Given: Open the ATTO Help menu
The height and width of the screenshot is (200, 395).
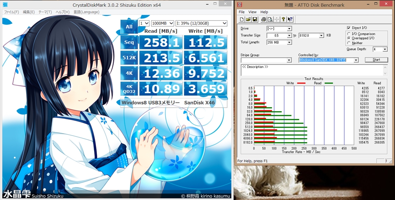Looking at the screenshot, I should tap(264, 12).
